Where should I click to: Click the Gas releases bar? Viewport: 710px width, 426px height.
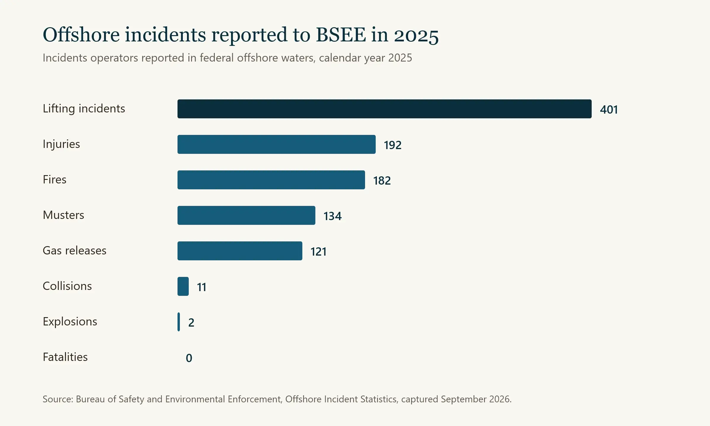tap(240, 251)
